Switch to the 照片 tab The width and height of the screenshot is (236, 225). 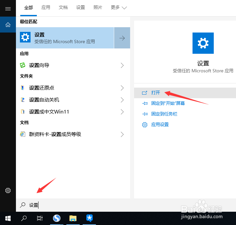(x=98, y=7)
